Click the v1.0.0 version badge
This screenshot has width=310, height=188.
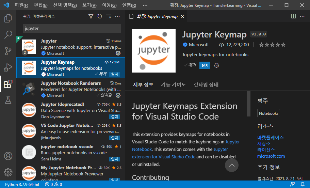pyautogui.click(x=259, y=34)
